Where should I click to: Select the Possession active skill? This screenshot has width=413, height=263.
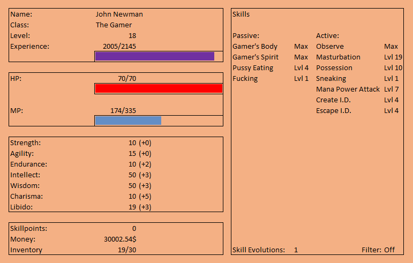(x=334, y=68)
